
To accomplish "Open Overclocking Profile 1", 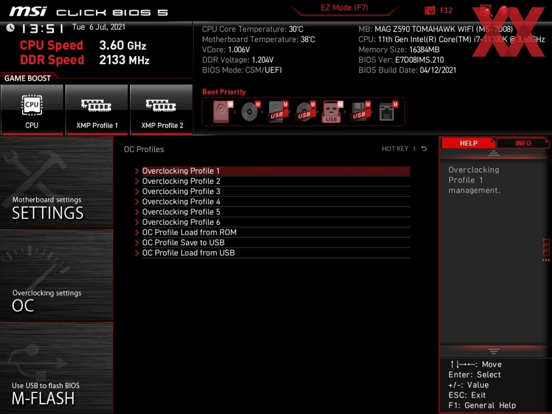I will tap(272, 171).
